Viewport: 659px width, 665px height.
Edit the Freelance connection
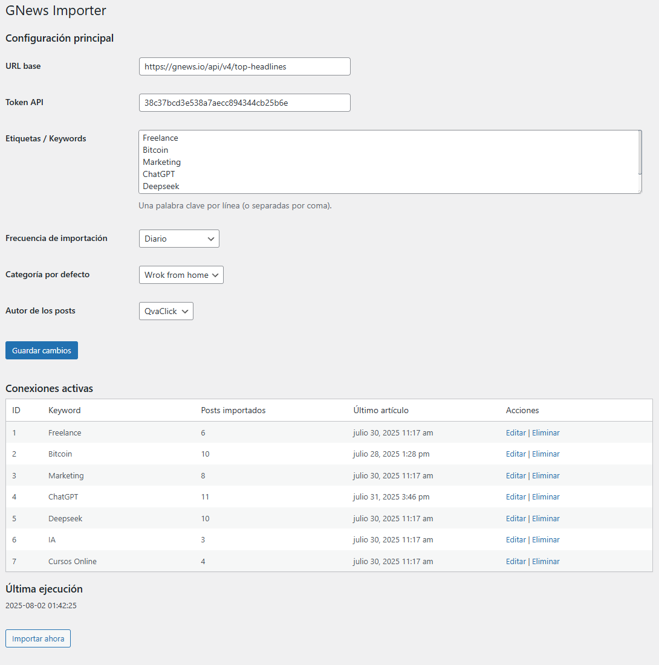[x=516, y=432]
